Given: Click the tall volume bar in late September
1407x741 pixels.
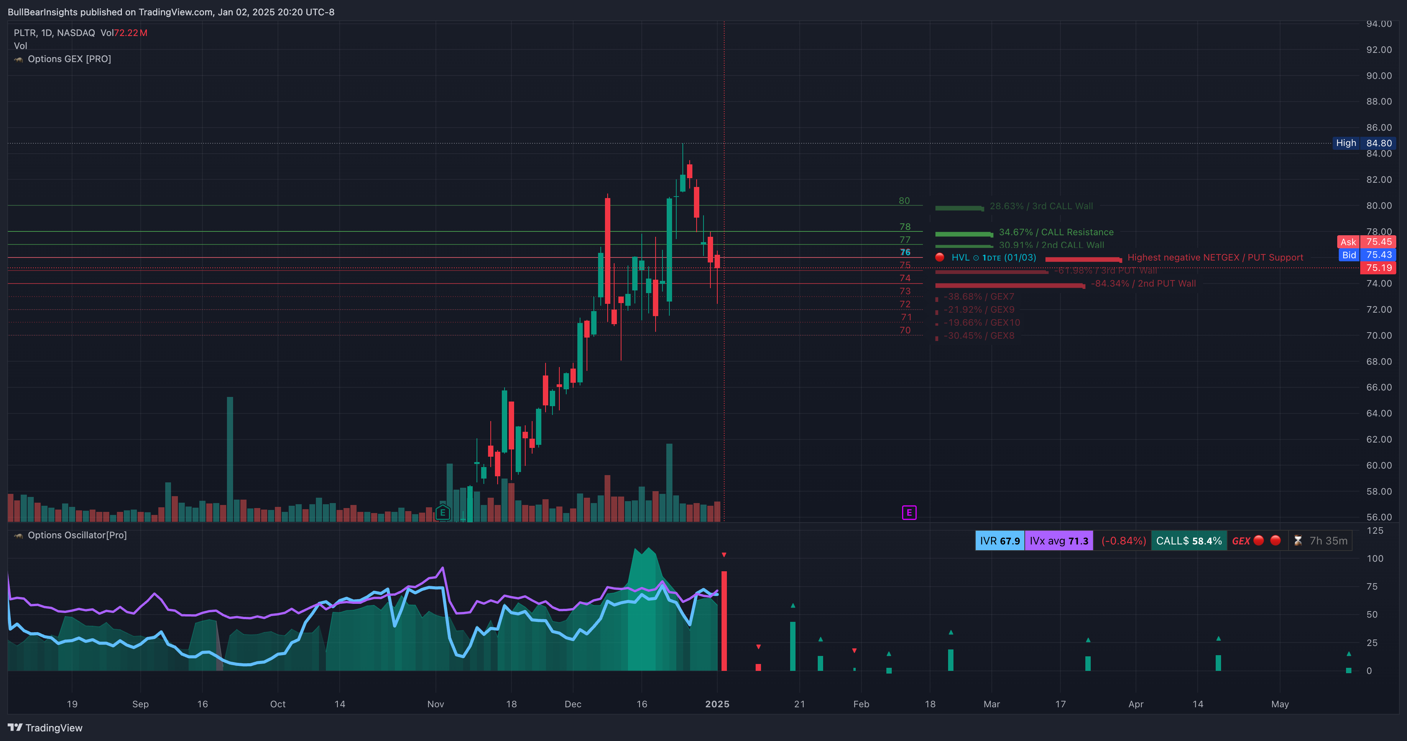Looking at the screenshot, I should tap(230, 459).
